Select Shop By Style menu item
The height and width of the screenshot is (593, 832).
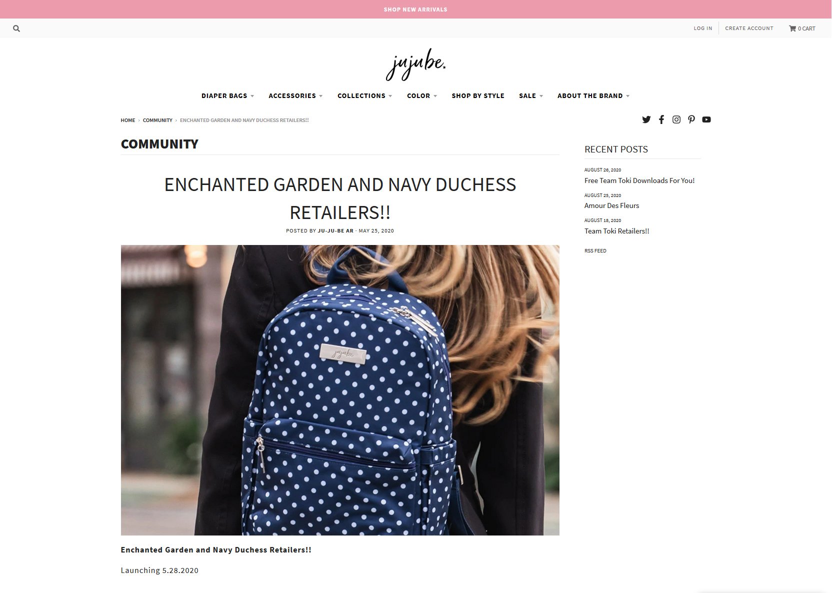tap(478, 96)
